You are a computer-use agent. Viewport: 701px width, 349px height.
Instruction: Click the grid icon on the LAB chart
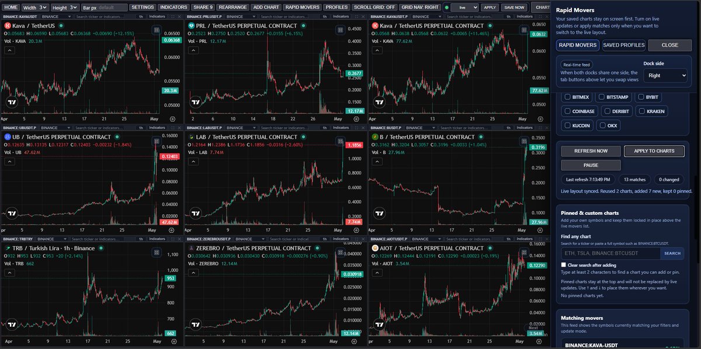coord(340,142)
